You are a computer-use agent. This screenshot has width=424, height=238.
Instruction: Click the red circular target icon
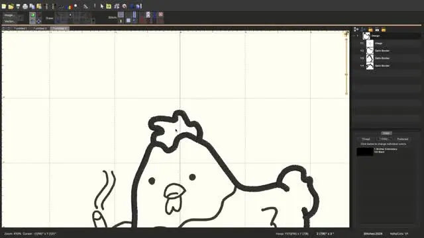click(x=125, y=6)
